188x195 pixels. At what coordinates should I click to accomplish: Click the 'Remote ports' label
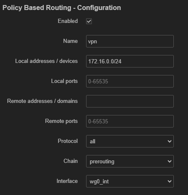coord(61,121)
